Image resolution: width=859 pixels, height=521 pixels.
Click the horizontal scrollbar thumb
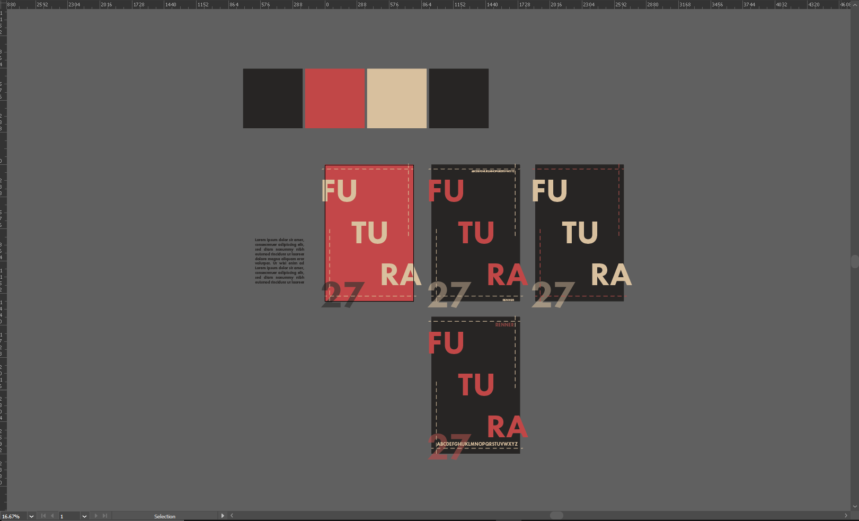point(556,515)
